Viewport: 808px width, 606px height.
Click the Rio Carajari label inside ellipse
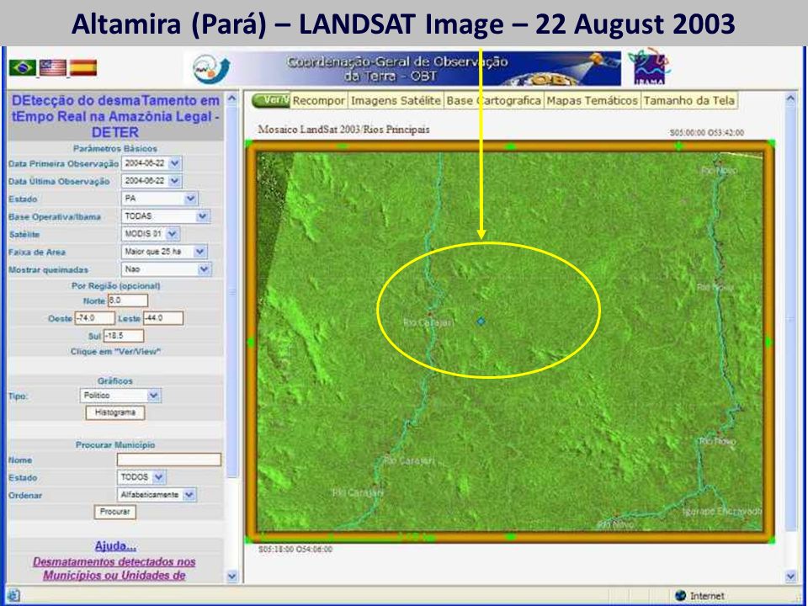tap(428, 322)
